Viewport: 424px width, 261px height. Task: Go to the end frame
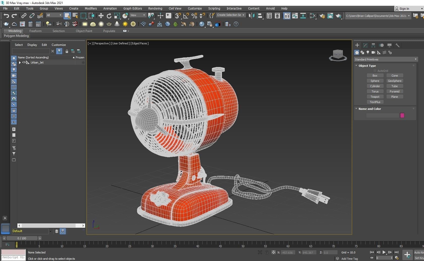click(396, 252)
